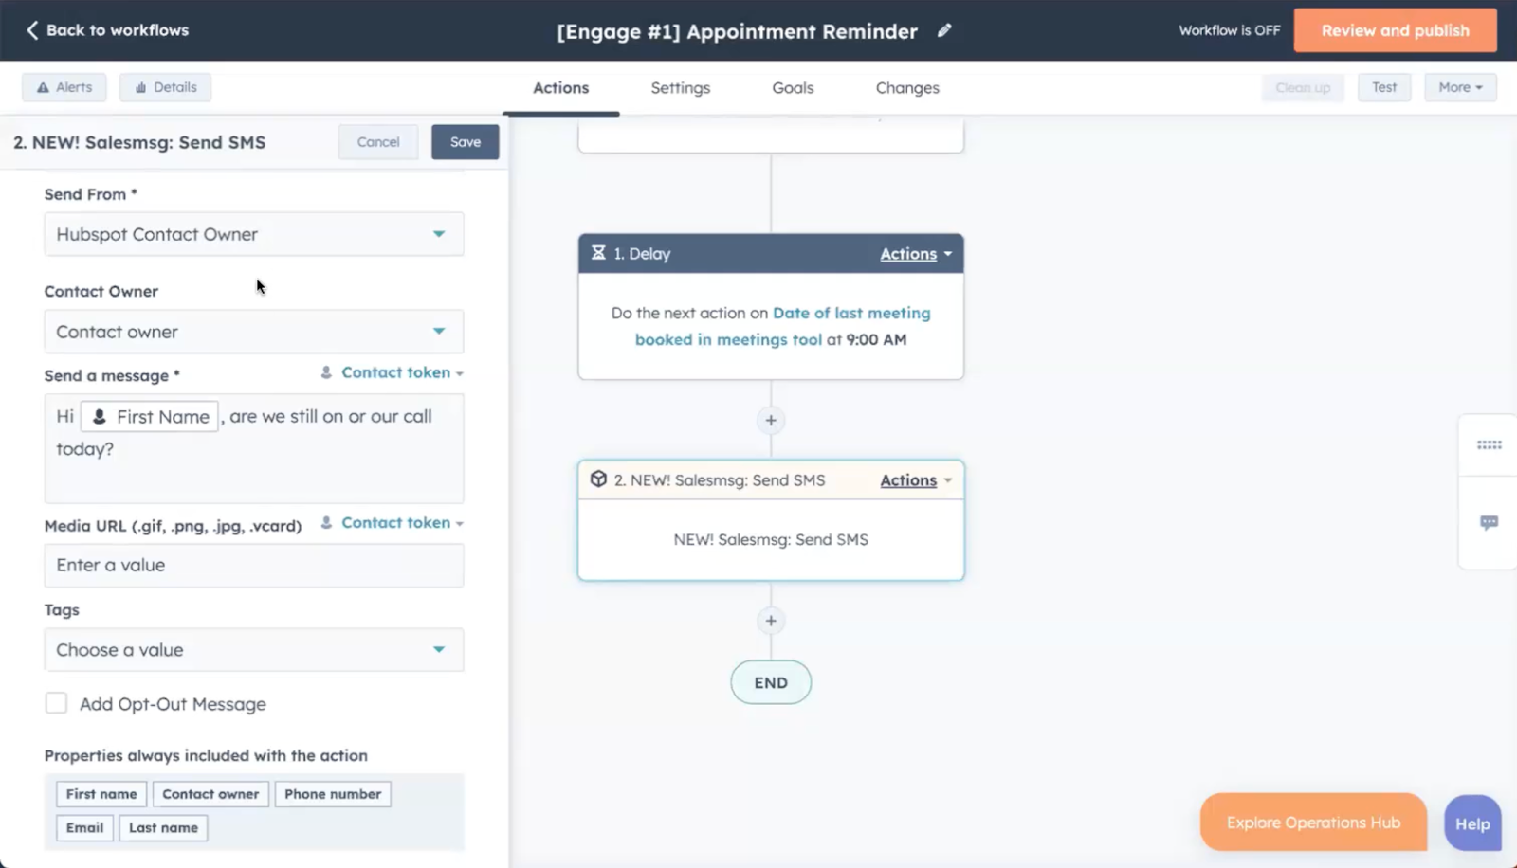Image resolution: width=1517 pixels, height=868 pixels.
Task: Click the First Name token in message
Action: point(150,417)
